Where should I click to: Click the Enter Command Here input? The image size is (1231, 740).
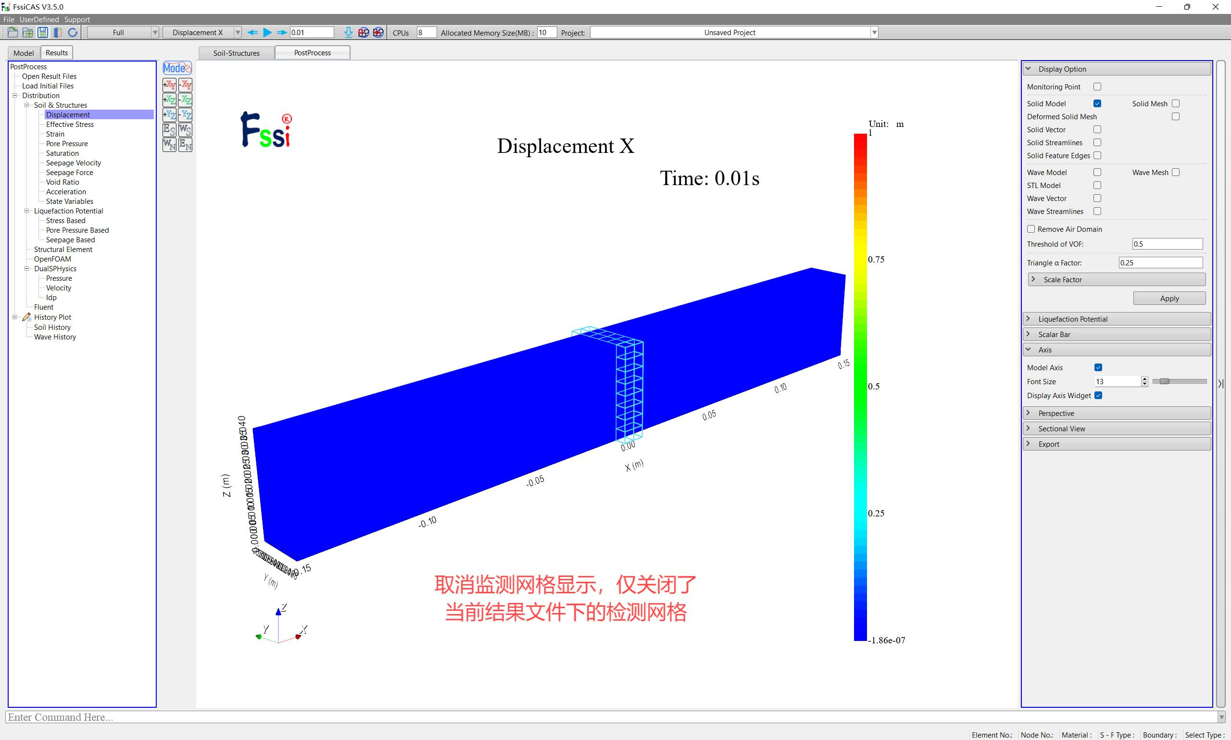tap(611, 717)
